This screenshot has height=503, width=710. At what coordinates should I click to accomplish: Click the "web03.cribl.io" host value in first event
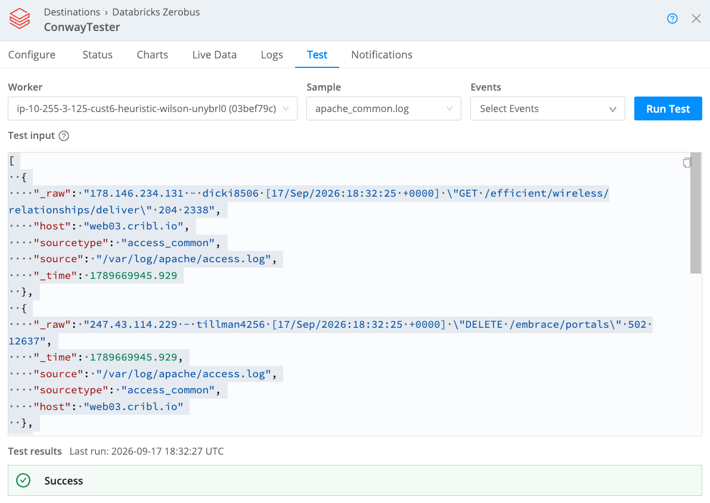point(133,226)
